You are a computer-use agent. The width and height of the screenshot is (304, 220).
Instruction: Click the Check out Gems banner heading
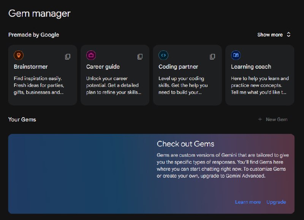(185, 144)
